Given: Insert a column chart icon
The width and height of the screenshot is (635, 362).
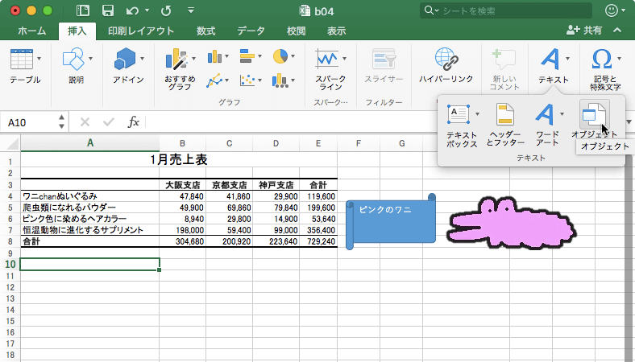Looking at the screenshot, I should tap(214, 56).
